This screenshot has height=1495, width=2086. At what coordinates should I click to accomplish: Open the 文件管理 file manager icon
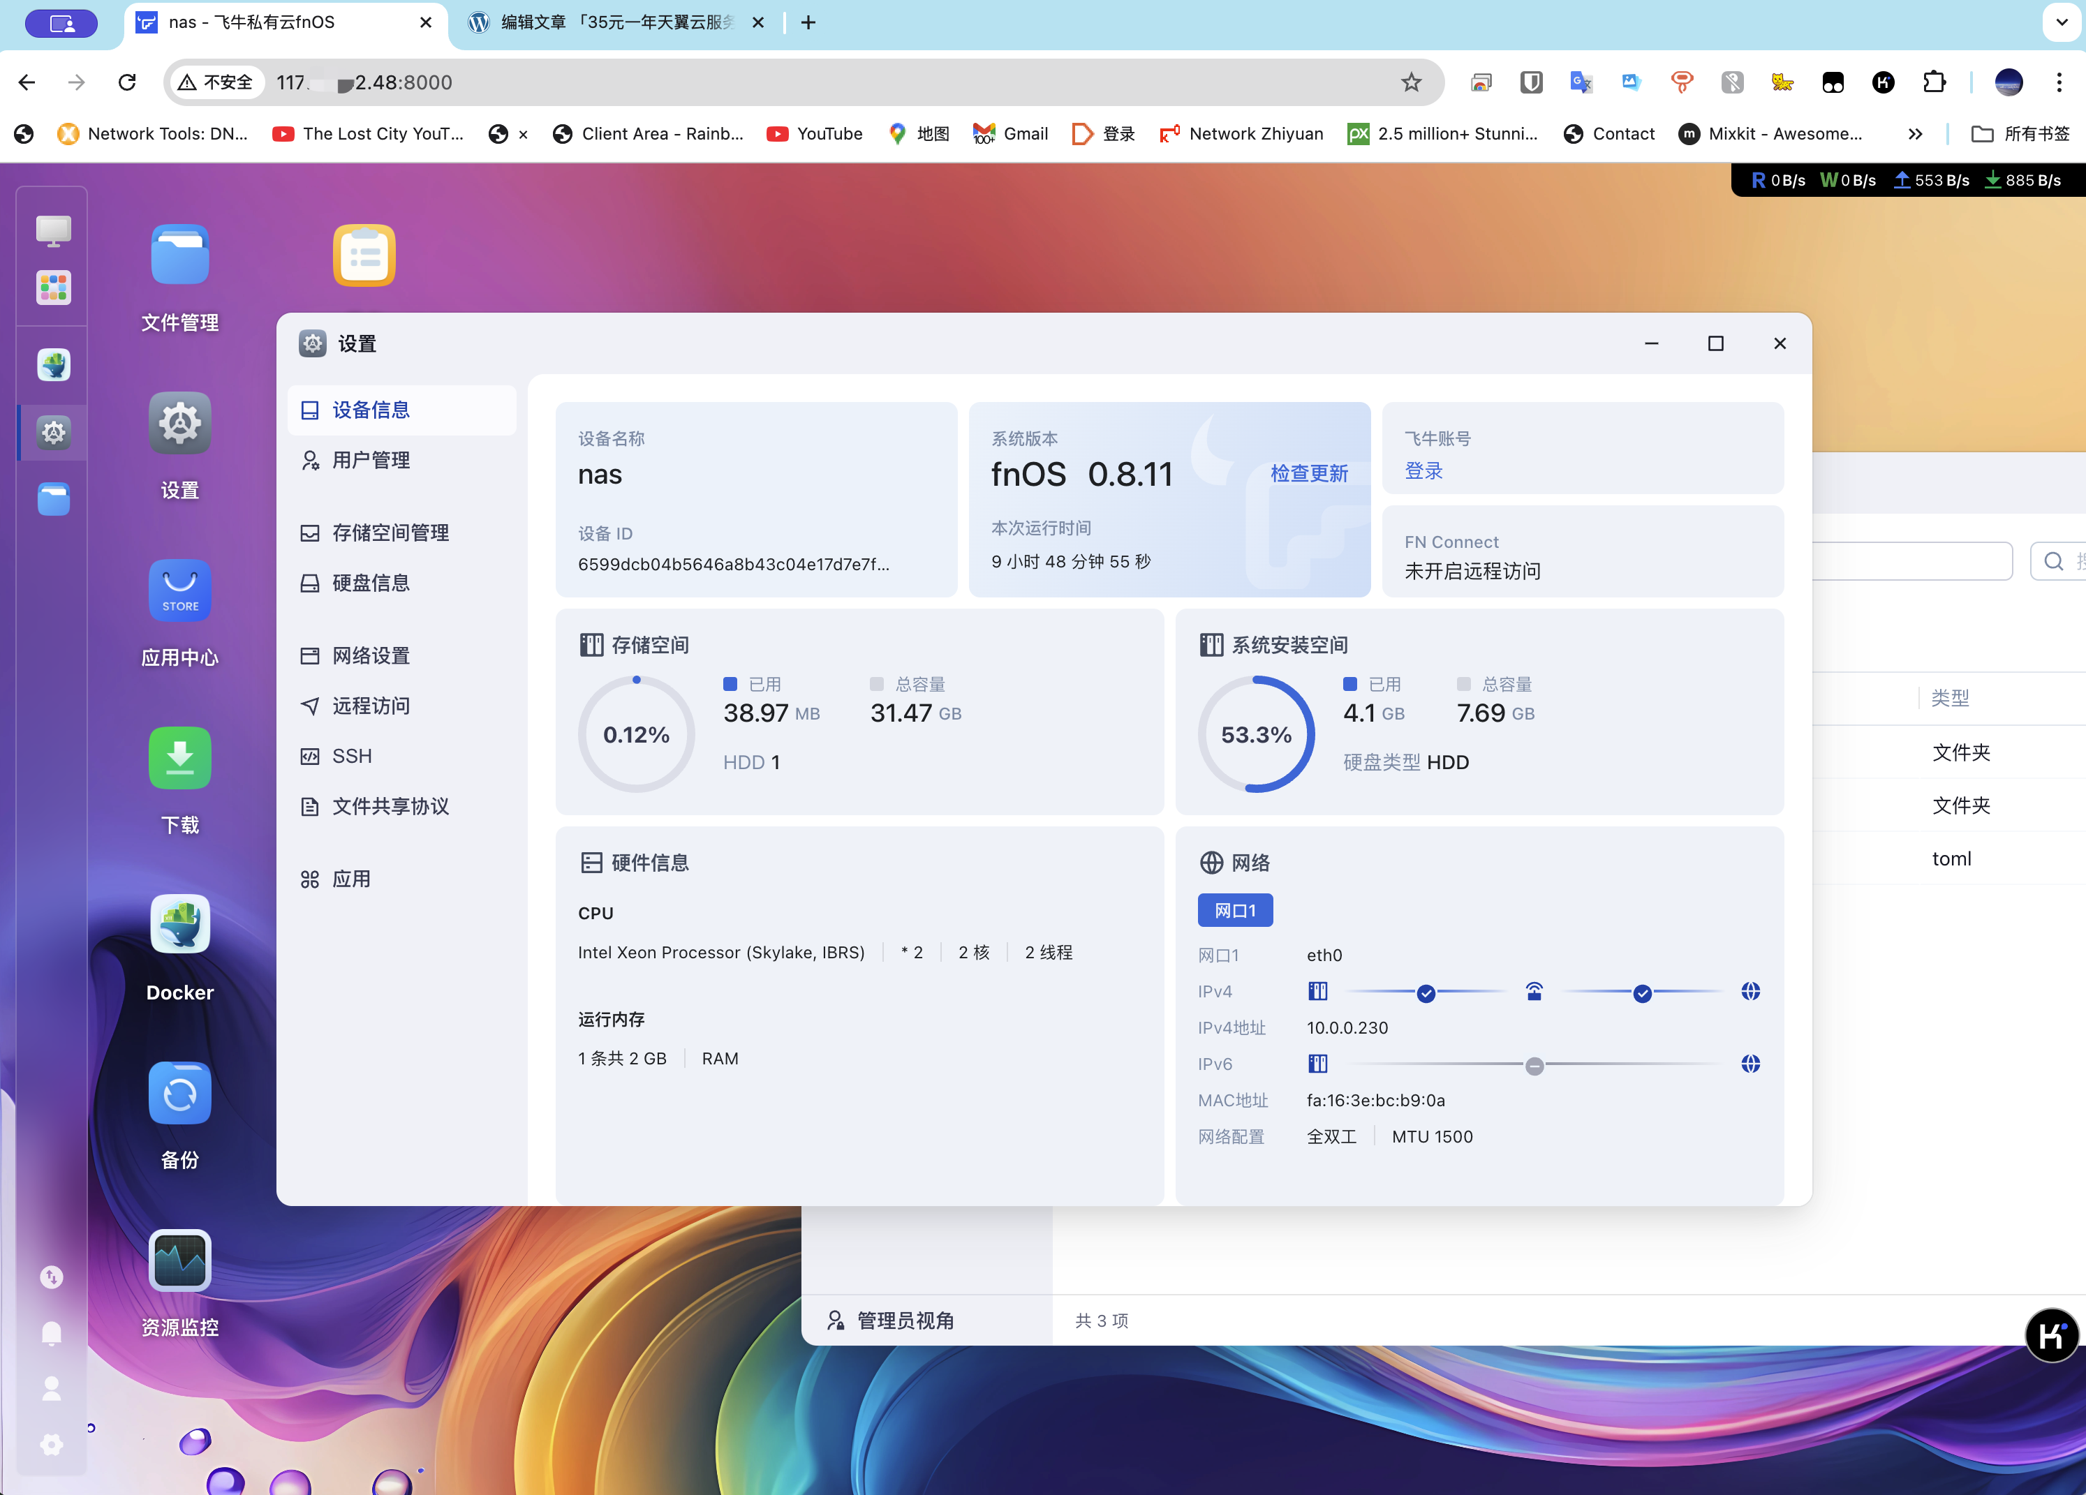point(179,255)
